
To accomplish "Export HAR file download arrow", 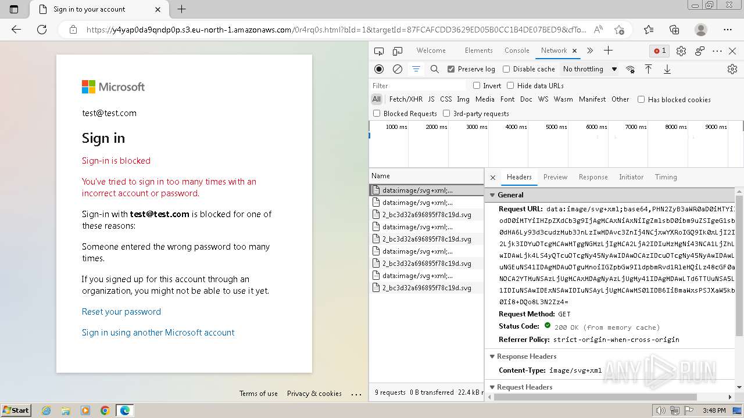I will 667,69.
